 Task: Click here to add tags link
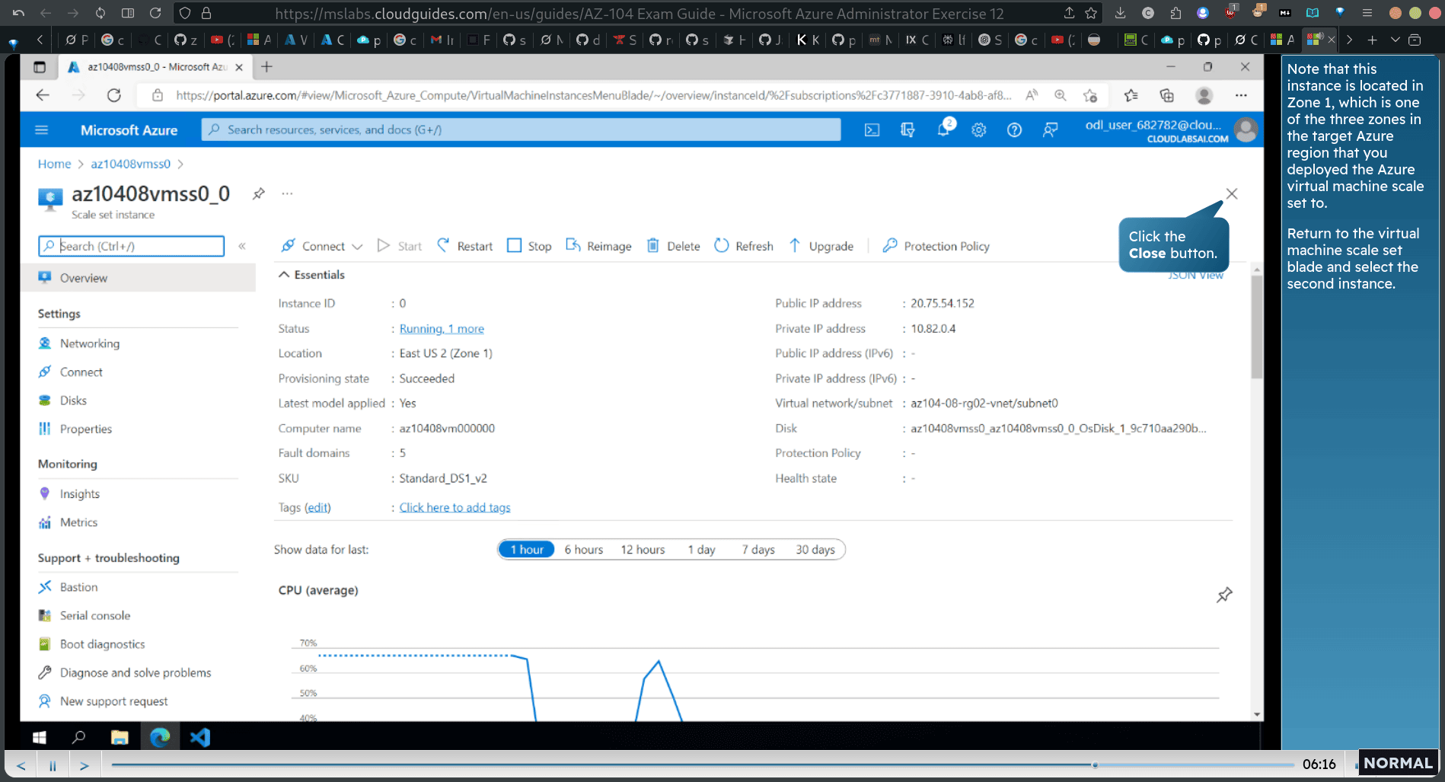point(455,508)
